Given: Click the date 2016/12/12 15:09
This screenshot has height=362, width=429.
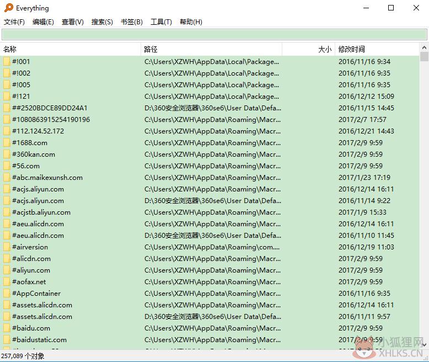Looking at the screenshot, I should pyautogui.click(x=366, y=96).
